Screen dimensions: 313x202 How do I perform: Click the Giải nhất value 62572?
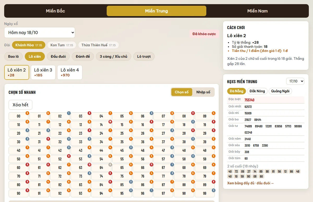[x=248, y=107]
